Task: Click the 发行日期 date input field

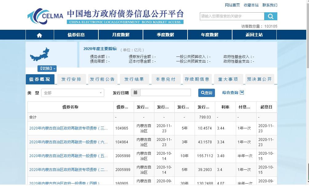Action: pos(165,93)
